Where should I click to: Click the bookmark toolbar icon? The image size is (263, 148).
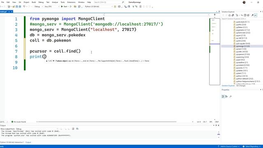pyautogui.click(x=141, y=7)
